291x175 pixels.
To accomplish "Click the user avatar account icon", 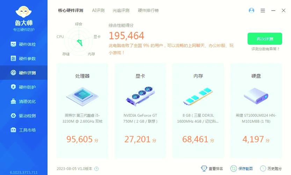I will pyautogui.click(x=252, y=10).
